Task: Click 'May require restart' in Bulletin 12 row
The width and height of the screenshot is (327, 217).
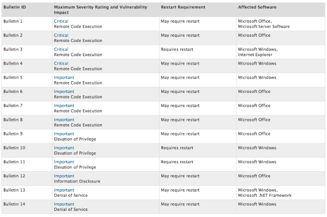Action: 180,176
